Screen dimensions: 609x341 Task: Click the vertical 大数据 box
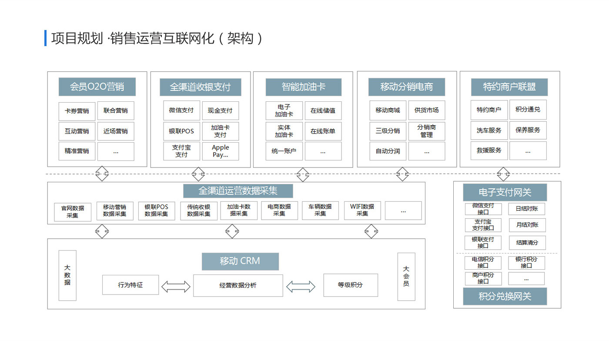[67, 275]
